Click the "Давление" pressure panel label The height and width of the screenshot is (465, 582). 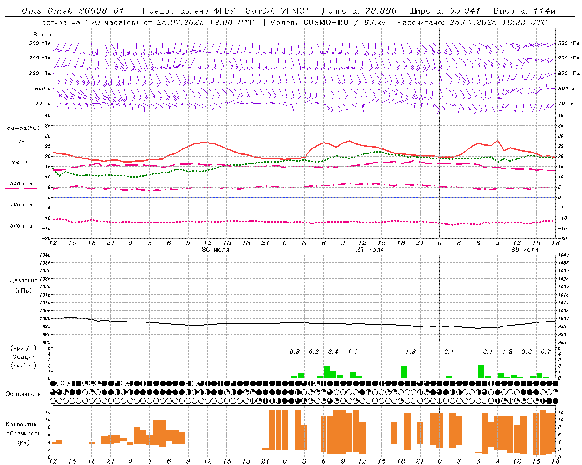pos(24,281)
